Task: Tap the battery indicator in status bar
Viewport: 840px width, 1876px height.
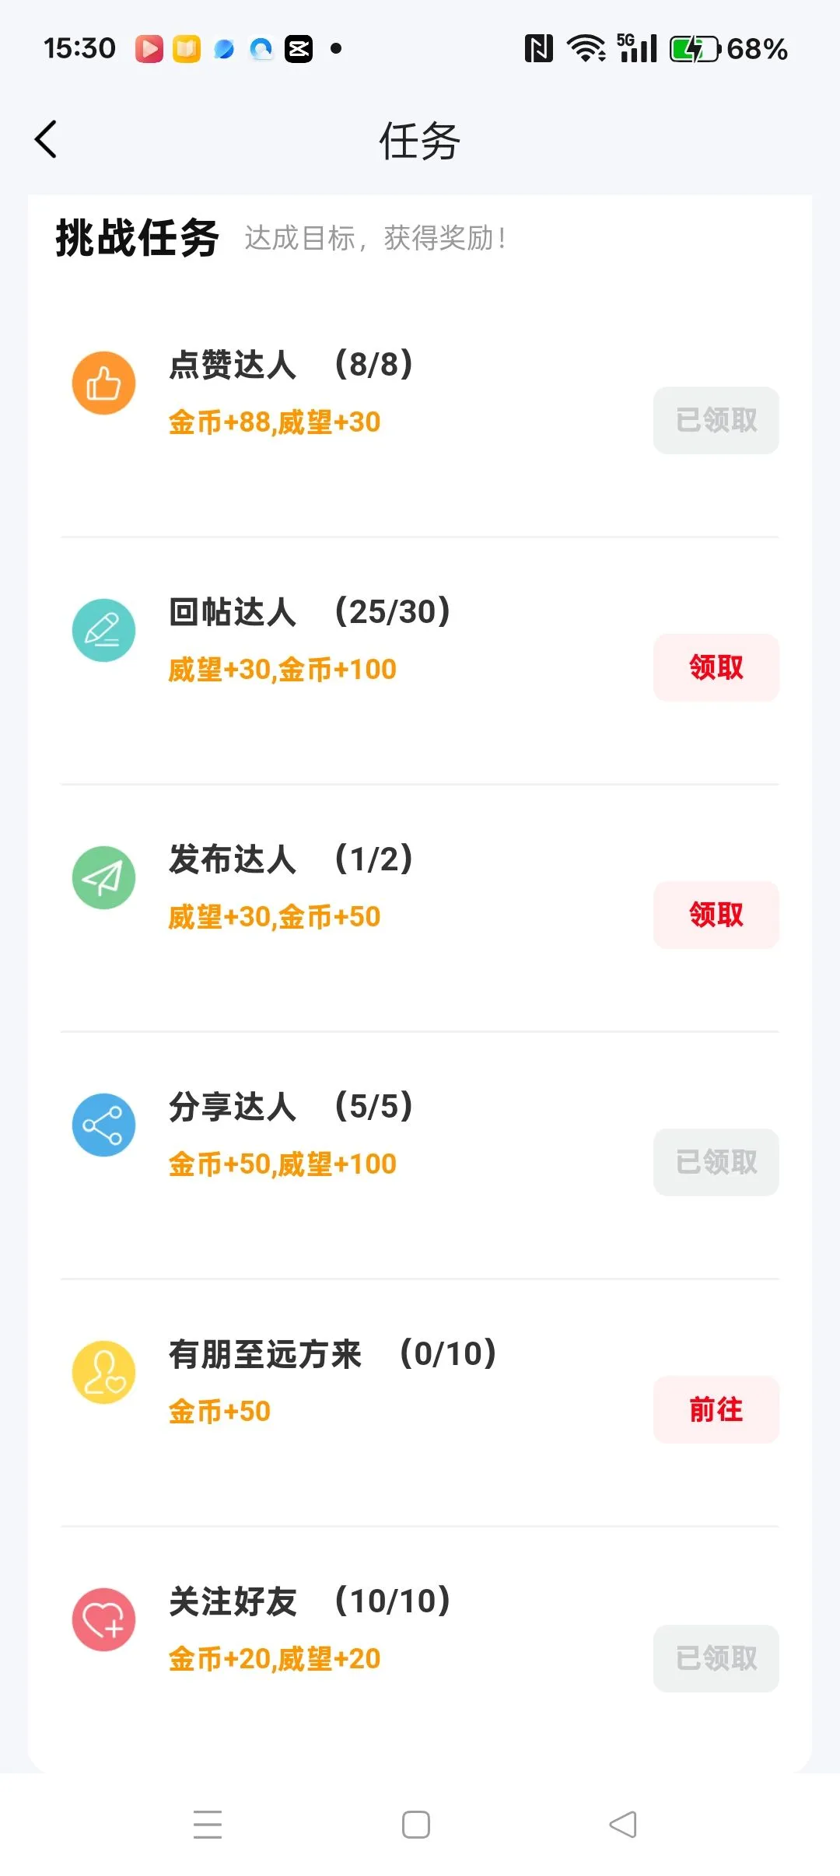Action: pos(694,49)
